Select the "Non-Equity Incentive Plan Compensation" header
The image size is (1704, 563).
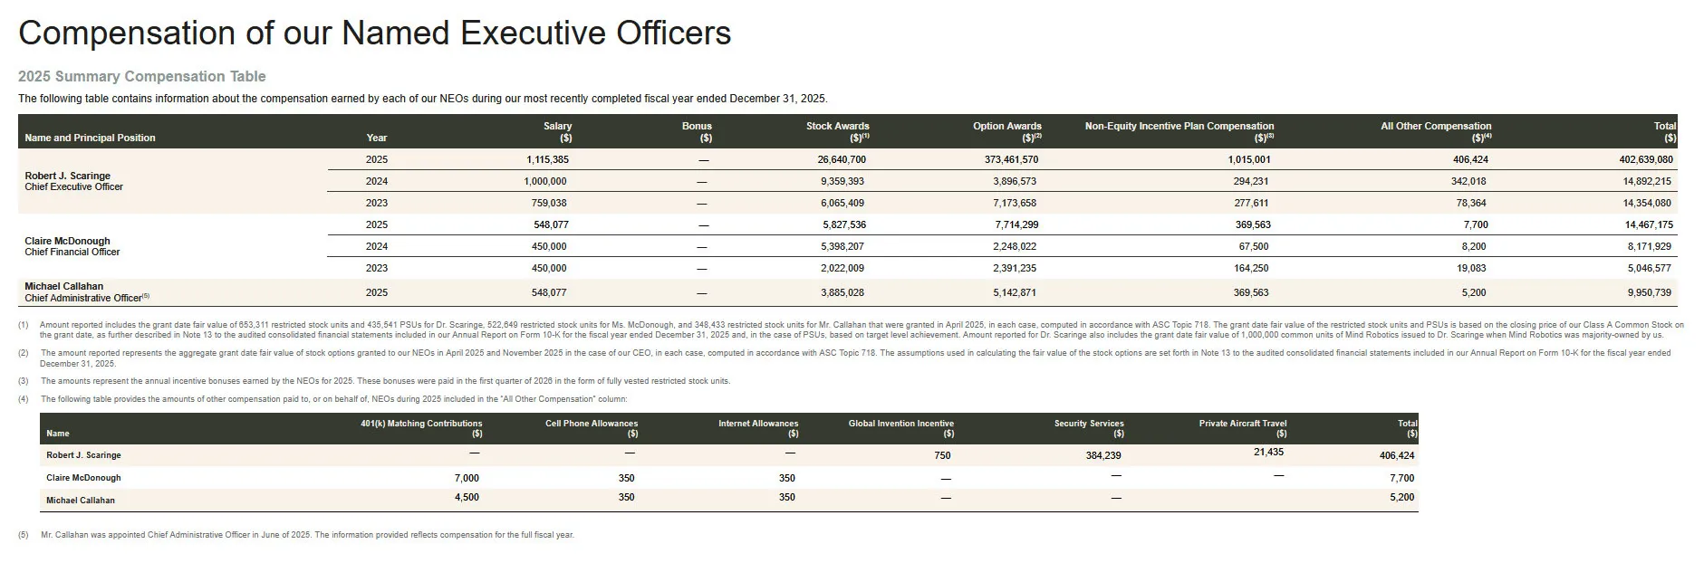pyautogui.click(x=1179, y=127)
